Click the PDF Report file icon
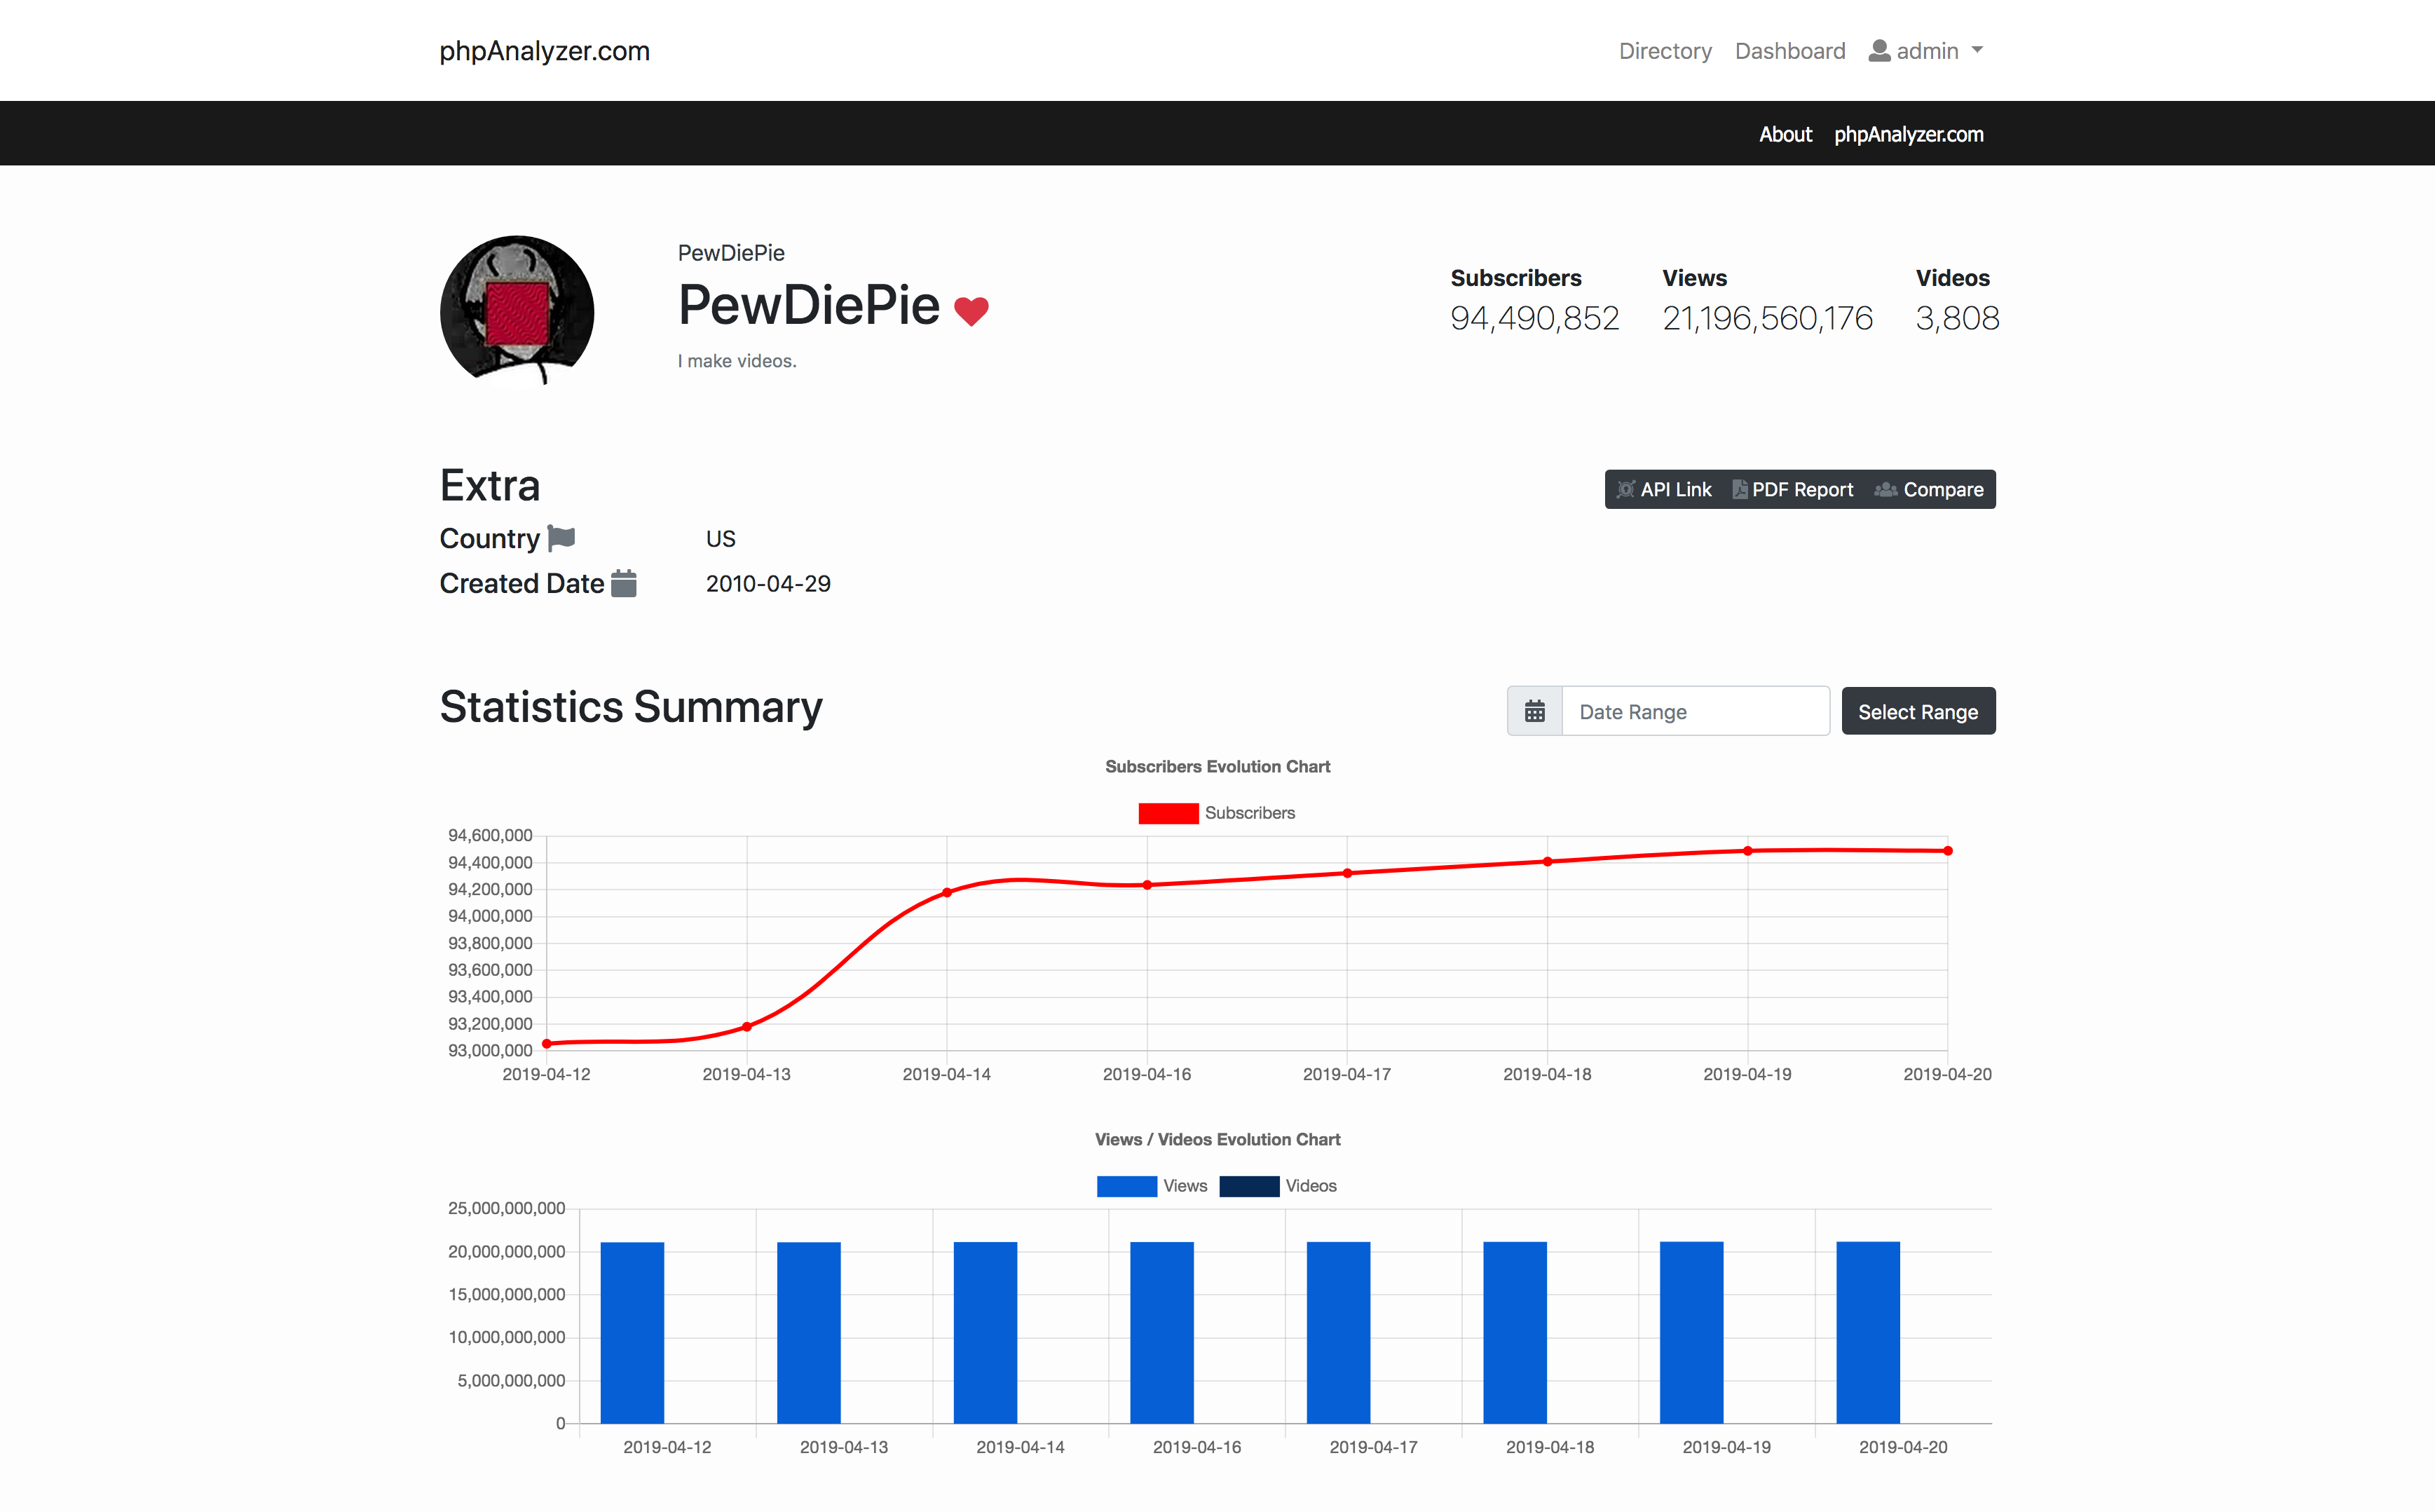Viewport: 2435px width, 1512px height. click(1739, 489)
